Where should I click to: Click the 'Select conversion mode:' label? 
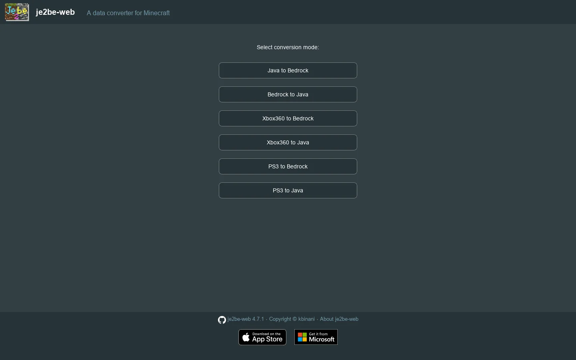288,47
